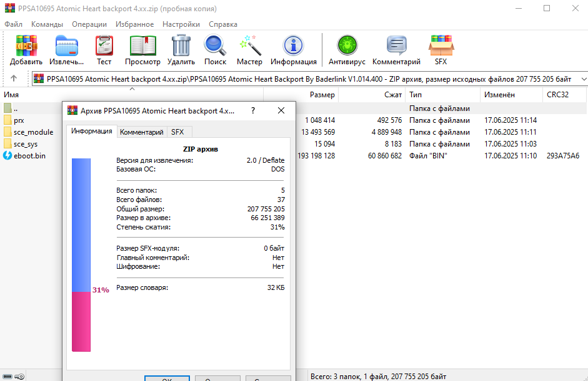Click the Удалить trash bin icon

pyautogui.click(x=181, y=46)
